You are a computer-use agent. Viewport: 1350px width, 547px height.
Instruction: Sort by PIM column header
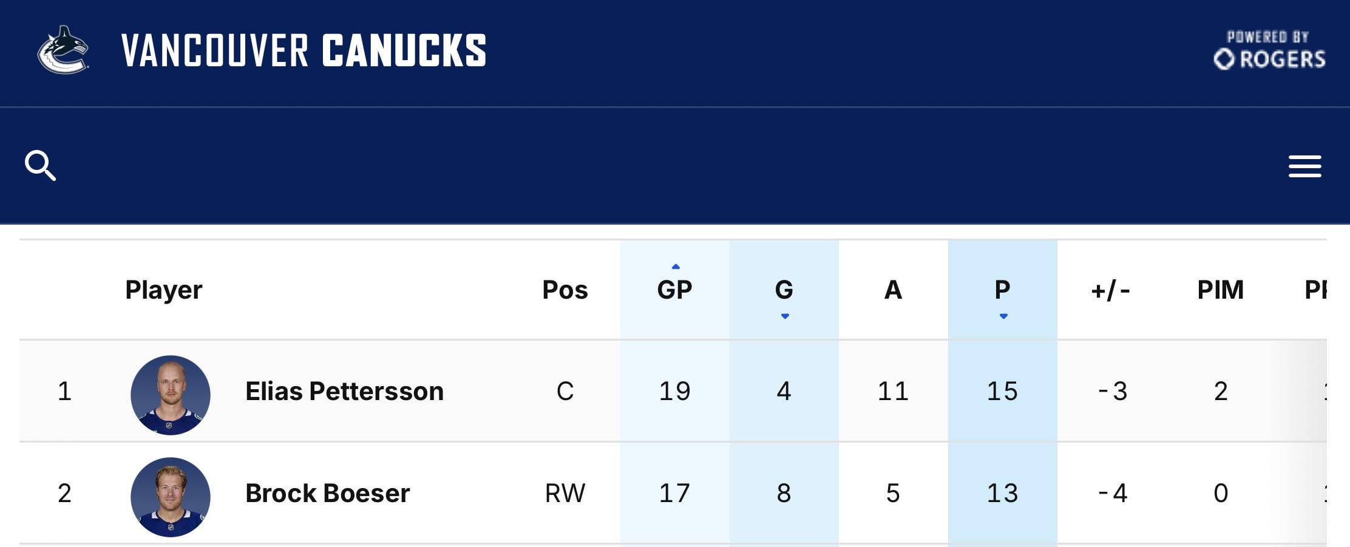1220,290
